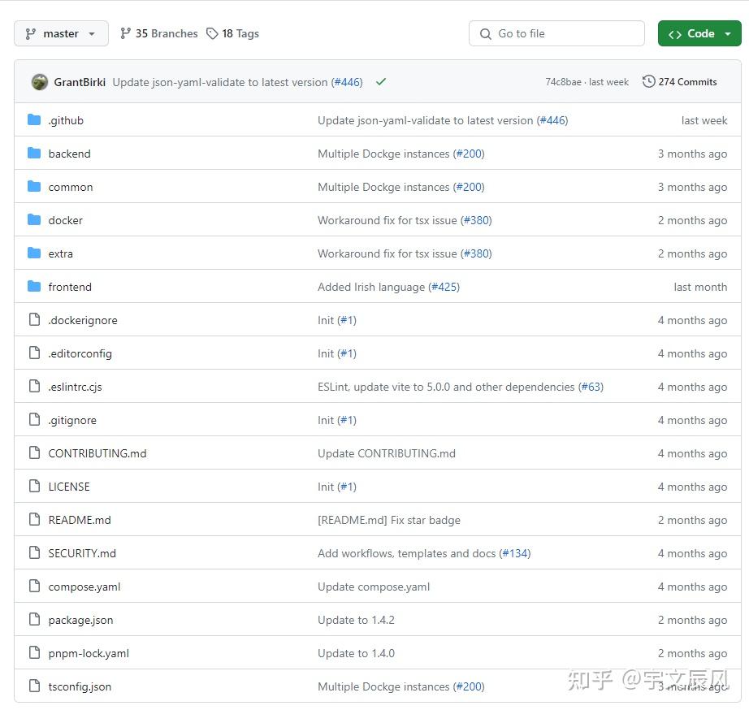Click the compose.yaml file icon
Screen dimensions: 749x710
[33, 587]
